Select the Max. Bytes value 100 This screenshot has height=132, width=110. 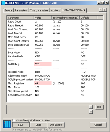point(37,87)
